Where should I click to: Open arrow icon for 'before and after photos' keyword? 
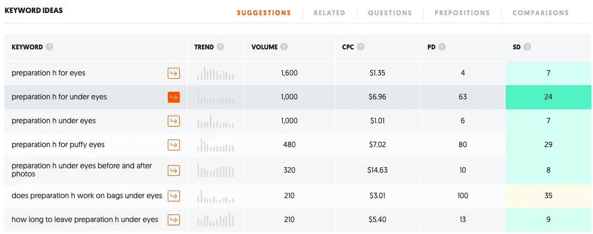[x=174, y=170]
